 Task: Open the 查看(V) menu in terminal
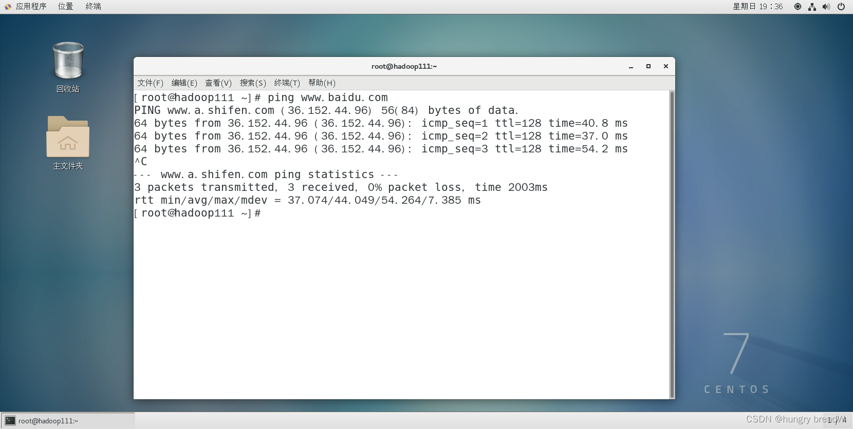point(218,83)
